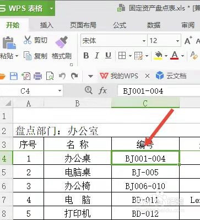Image resolution: width=200 pixels, height=220 pixels.
Task: Expand the paste options arrow
Action: pos(17,56)
